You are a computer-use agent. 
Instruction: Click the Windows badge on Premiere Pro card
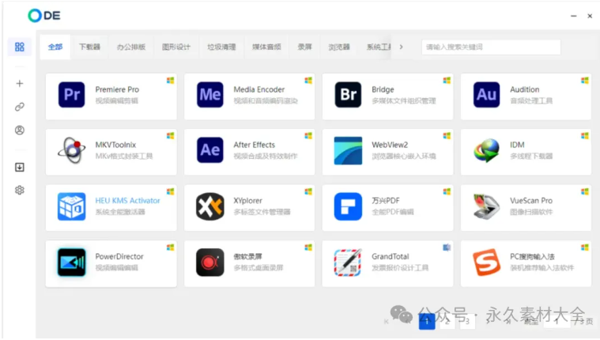point(170,80)
